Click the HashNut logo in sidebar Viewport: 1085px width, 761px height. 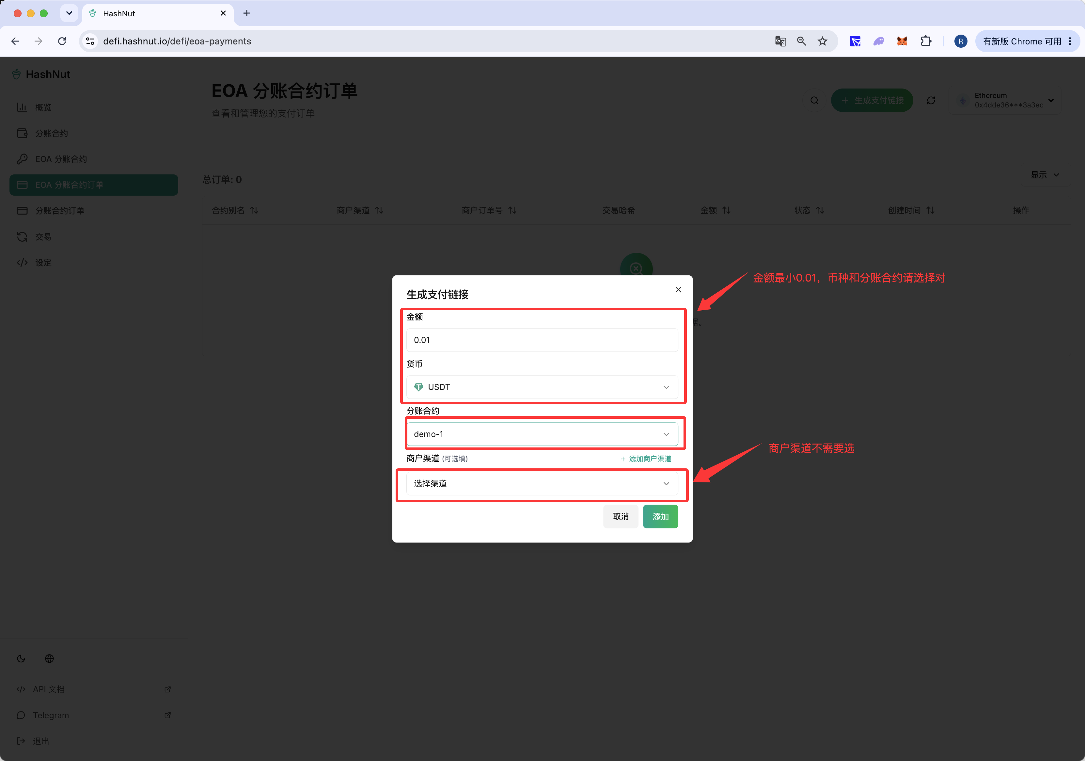[41, 74]
